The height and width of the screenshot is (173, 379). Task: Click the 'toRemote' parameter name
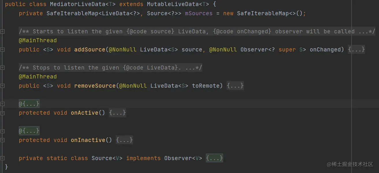tap(206, 86)
